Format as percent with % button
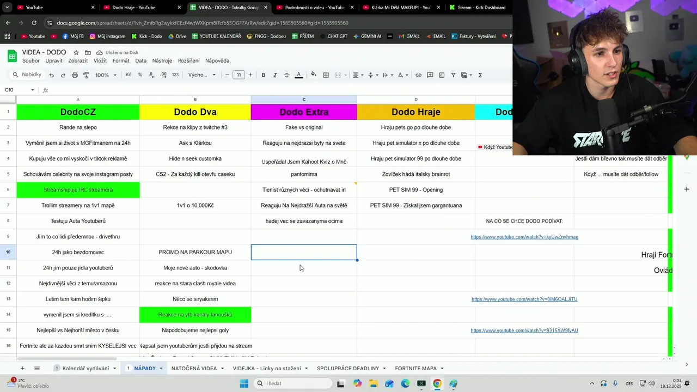 pos(140,75)
